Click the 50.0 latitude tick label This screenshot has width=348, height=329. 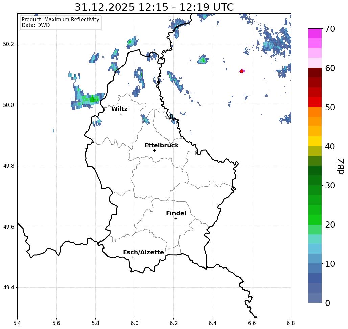click(x=8, y=105)
